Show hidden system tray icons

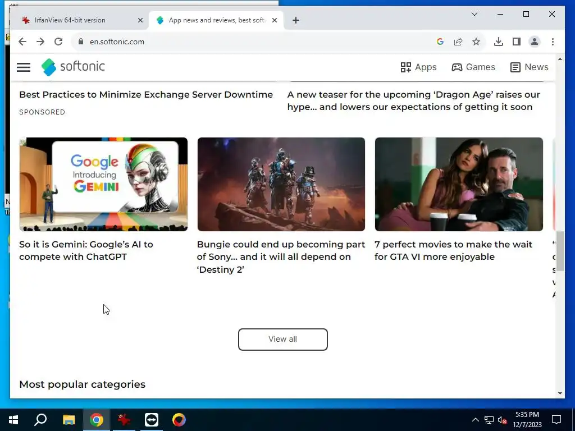[x=475, y=420]
